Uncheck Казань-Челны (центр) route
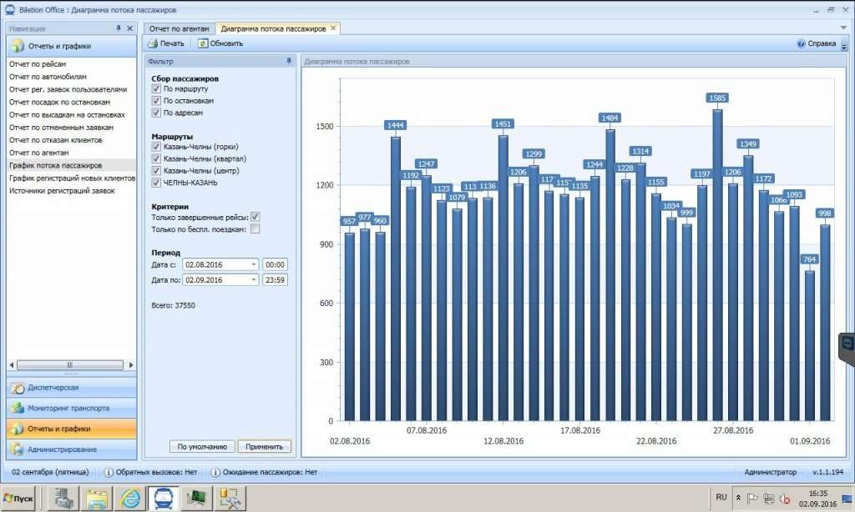This screenshot has height=512, width=855. (x=156, y=170)
